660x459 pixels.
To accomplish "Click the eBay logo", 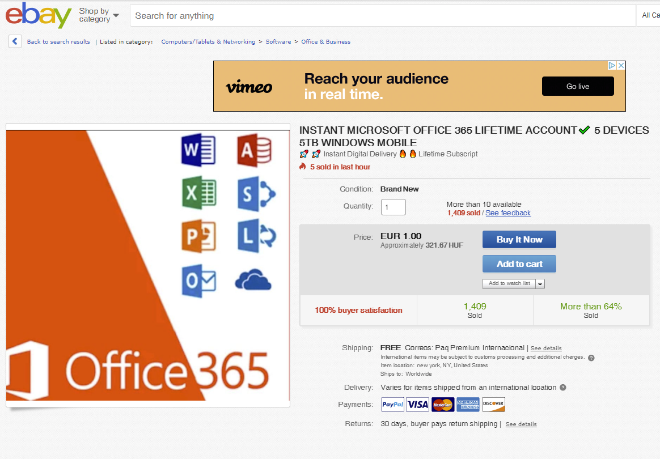I will click(38, 15).
